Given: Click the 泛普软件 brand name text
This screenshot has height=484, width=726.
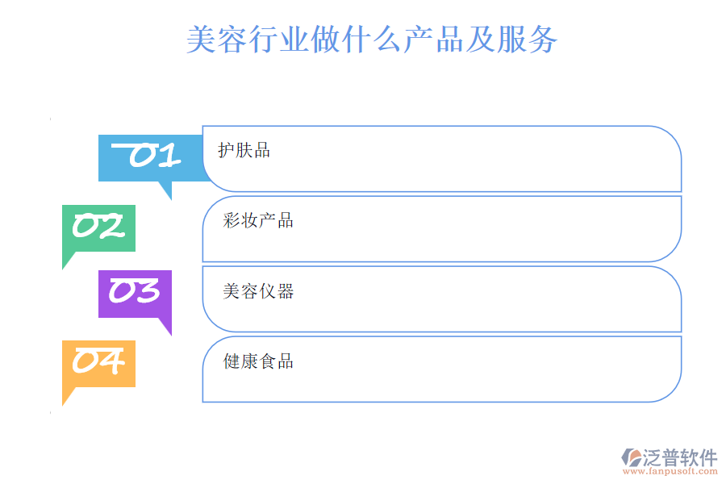Looking at the screenshot, I should pyautogui.click(x=679, y=458).
